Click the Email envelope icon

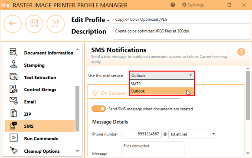pyautogui.click(x=13, y=101)
